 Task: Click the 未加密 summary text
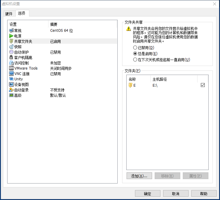click(56, 63)
